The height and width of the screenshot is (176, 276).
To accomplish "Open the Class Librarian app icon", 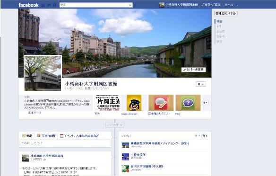I will pyautogui.click(x=134, y=103).
